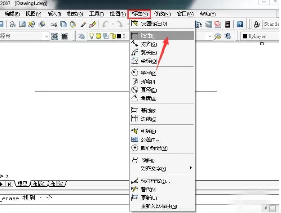Open the 工具(T) menu
Image resolution: width=281 pixels, height=213 pixels.
pos(96,14)
